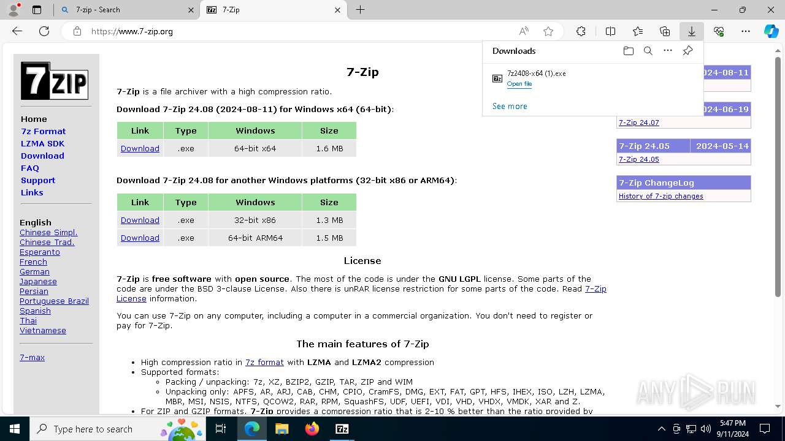This screenshot has height=441, width=785.
Task: Click the 7z file icon of downloaded exe
Action: coord(497,78)
